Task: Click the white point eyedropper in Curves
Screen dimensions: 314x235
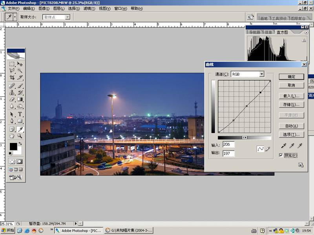Action: point(300,145)
